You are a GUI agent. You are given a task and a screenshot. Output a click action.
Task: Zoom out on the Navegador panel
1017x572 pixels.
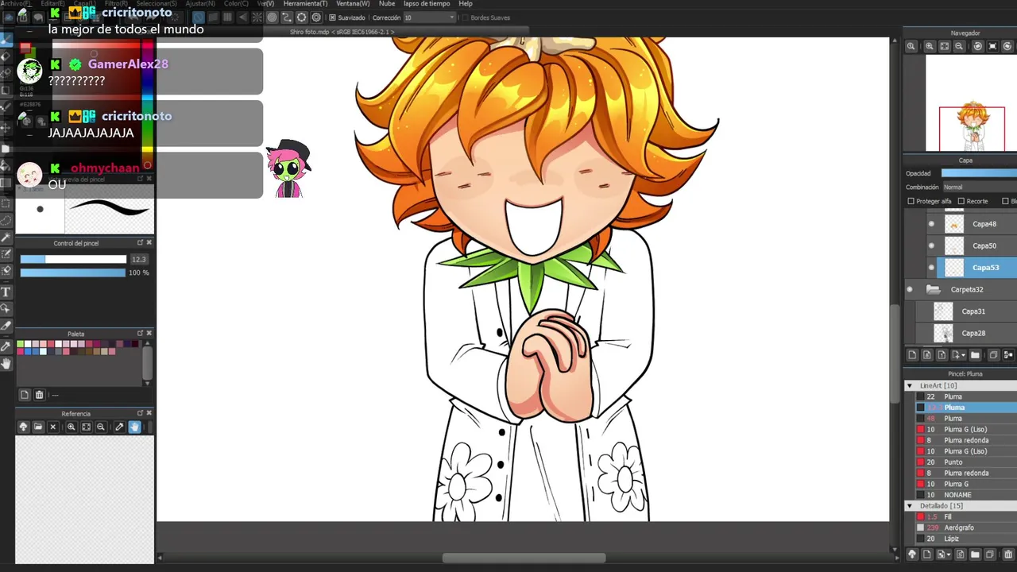tap(959, 47)
